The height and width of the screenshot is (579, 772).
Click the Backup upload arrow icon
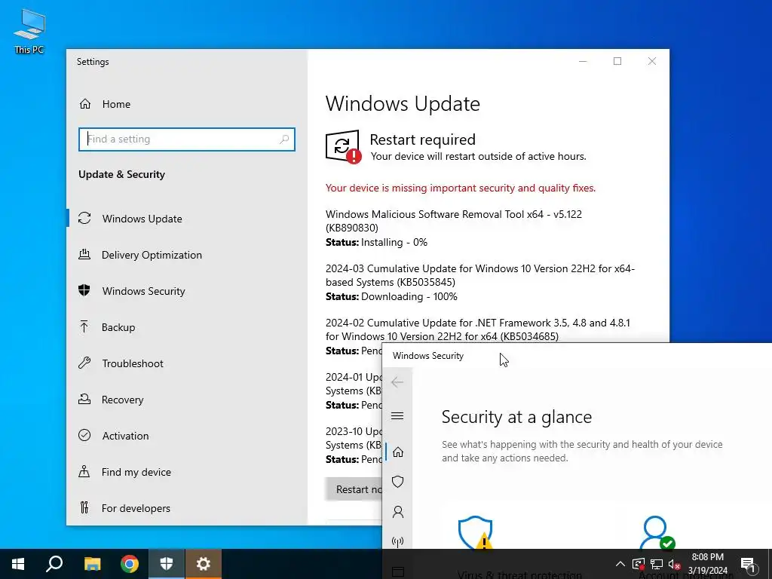[84, 327]
